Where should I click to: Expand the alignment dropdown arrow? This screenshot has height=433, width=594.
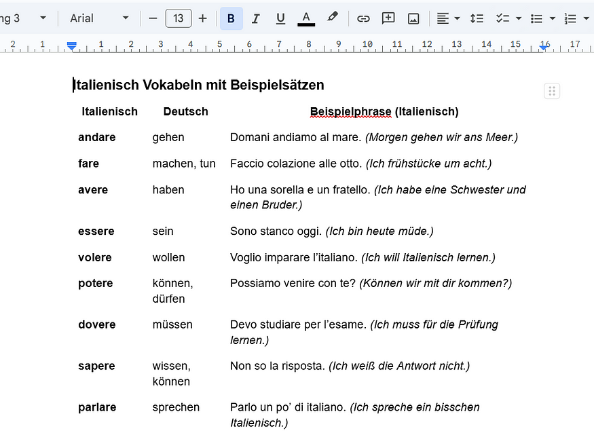[x=457, y=18]
